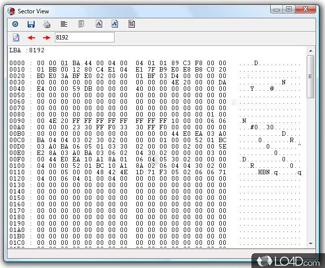Click the HBN ASCII text in row 0110
The image size is (325, 268).
pos(264,172)
